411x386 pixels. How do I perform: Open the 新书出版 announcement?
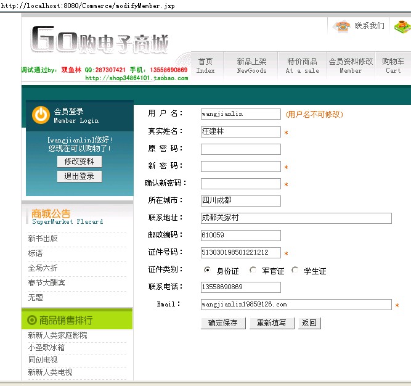[43, 239]
